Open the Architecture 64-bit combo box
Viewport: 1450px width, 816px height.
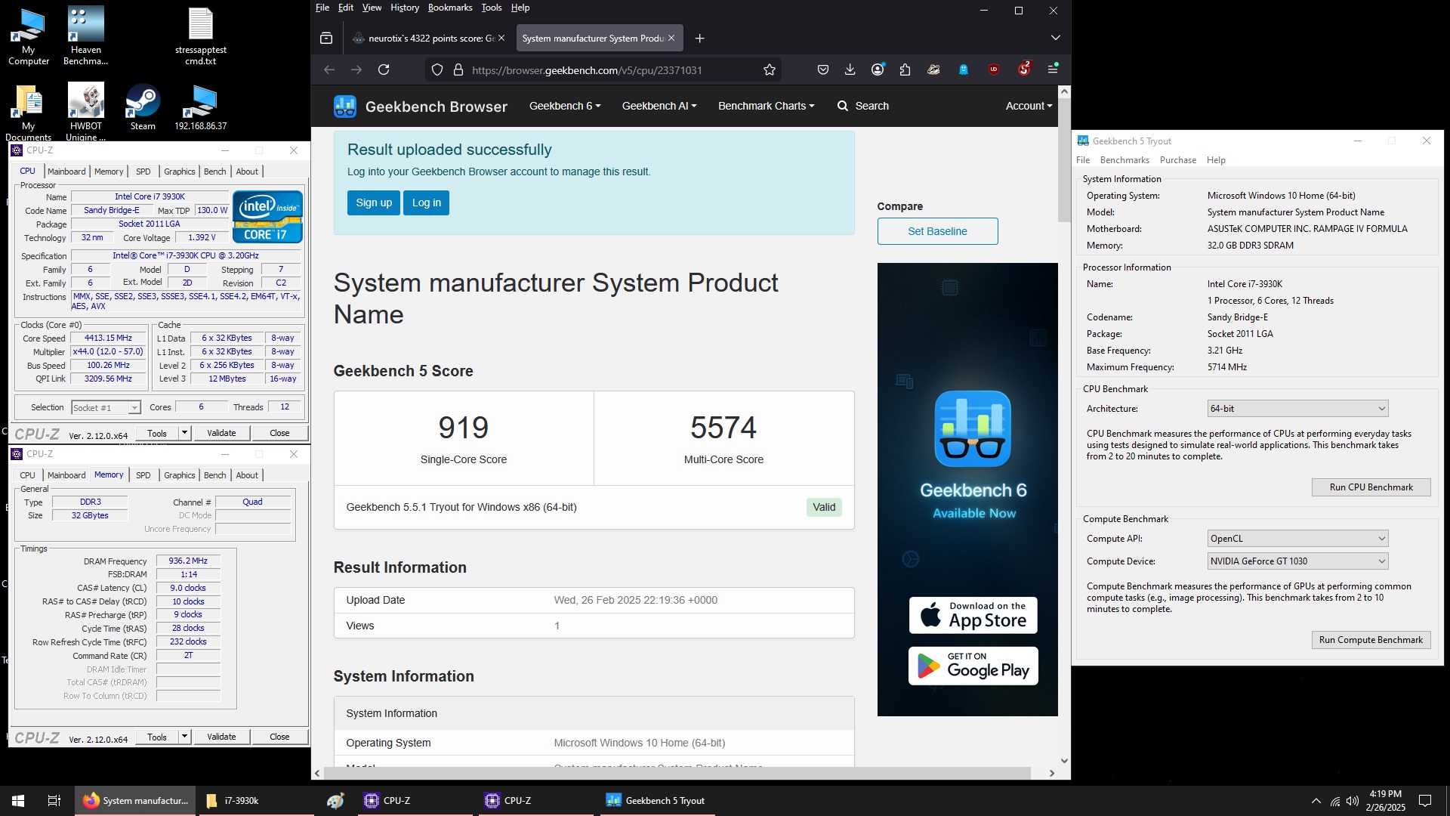[x=1297, y=409]
